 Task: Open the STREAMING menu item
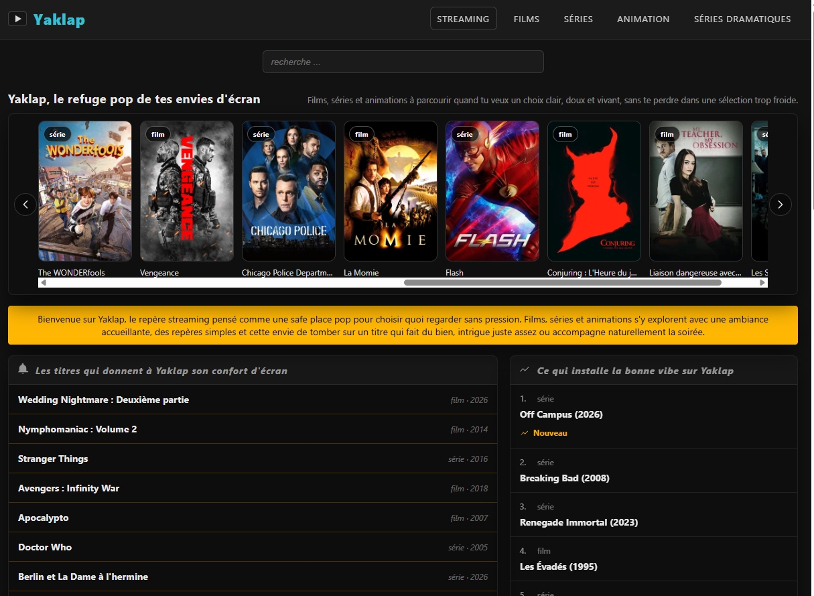coord(463,19)
